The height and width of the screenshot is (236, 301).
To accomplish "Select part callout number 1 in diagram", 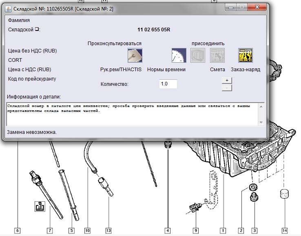I will [x=223, y=231].
